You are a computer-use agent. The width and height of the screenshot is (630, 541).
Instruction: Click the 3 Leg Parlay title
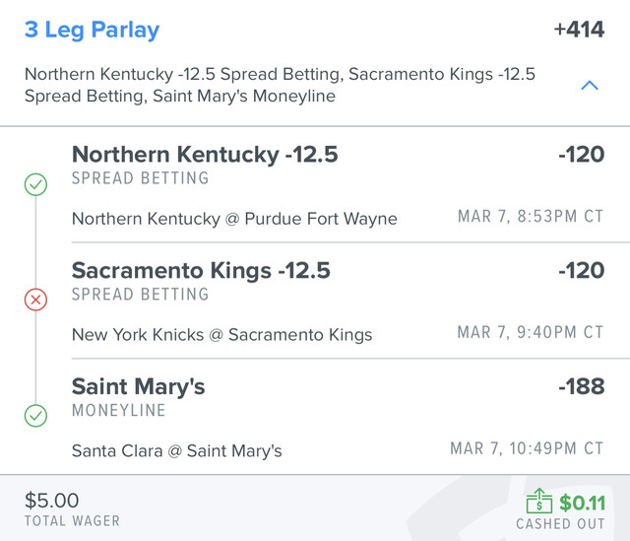pos(92,30)
